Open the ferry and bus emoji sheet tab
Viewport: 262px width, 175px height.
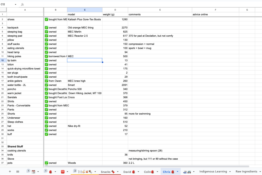tap(188, 172)
